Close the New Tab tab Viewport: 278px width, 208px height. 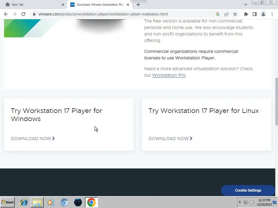tap(63, 5)
